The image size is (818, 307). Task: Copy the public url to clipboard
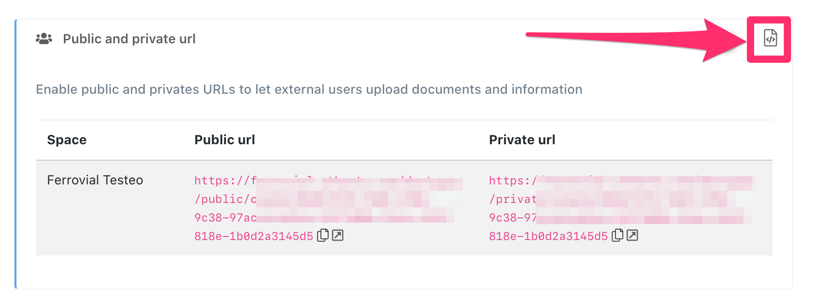click(323, 235)
